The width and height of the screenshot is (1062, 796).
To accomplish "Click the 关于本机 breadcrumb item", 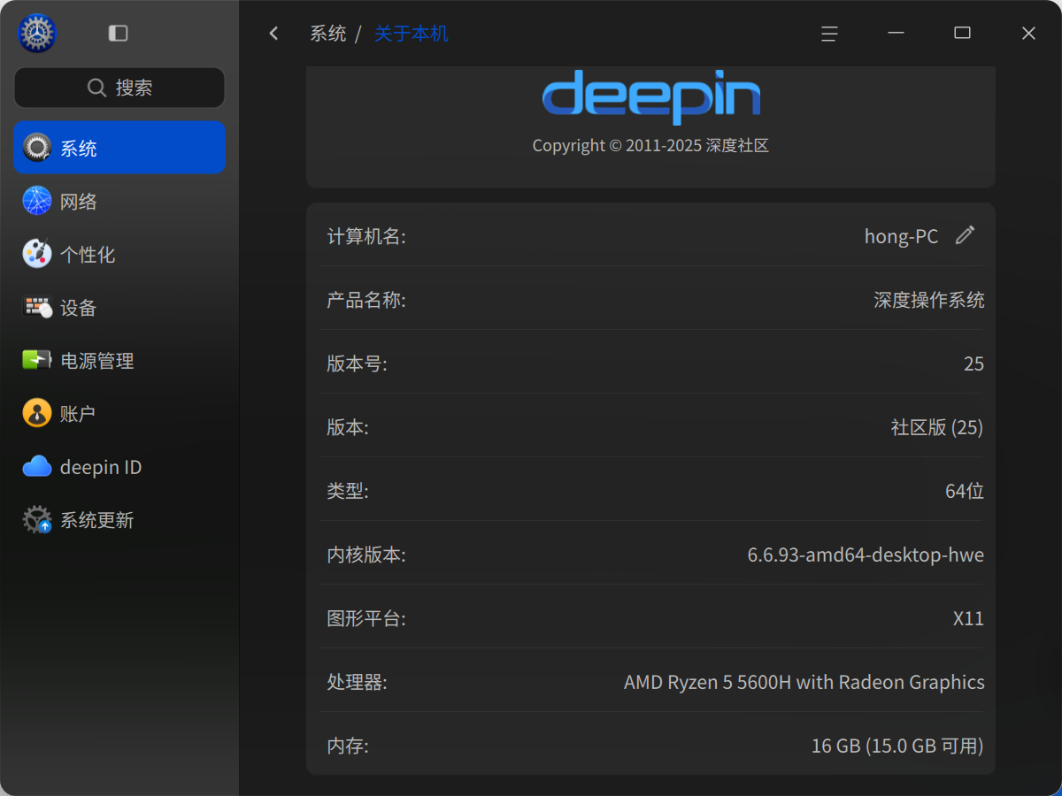I will 412,34.
